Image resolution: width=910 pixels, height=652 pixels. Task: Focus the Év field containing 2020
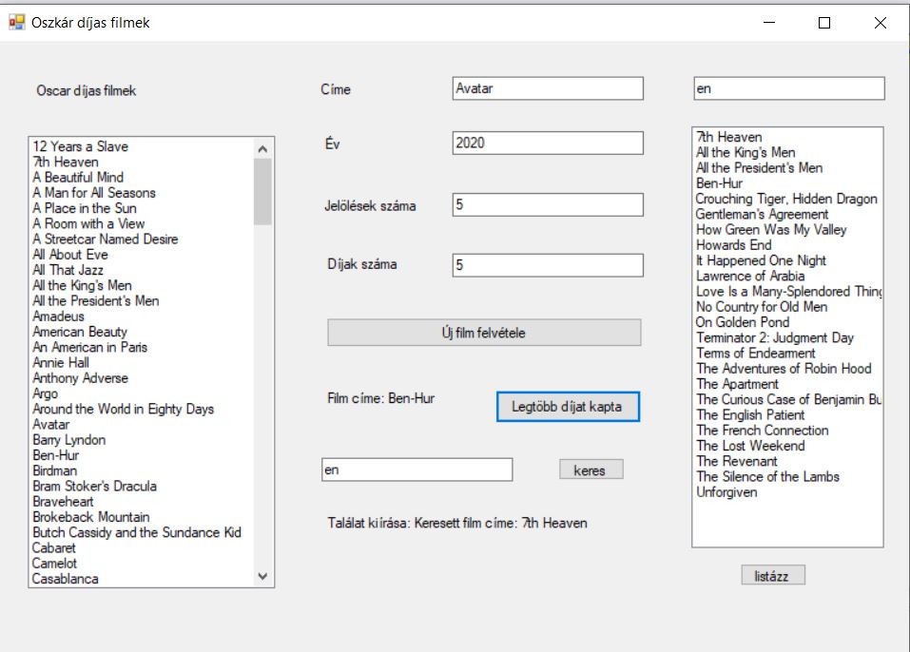coord(548,143)
